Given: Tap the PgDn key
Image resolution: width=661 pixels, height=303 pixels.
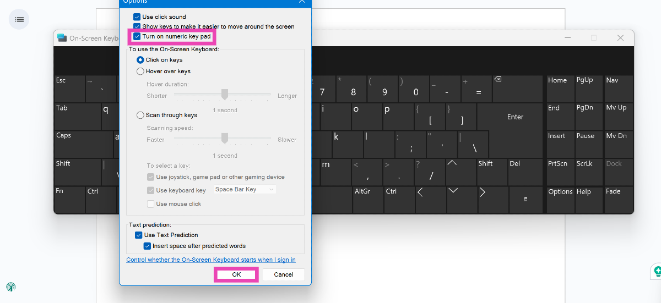Looking at the screenshot, I should tap(588, 117).
